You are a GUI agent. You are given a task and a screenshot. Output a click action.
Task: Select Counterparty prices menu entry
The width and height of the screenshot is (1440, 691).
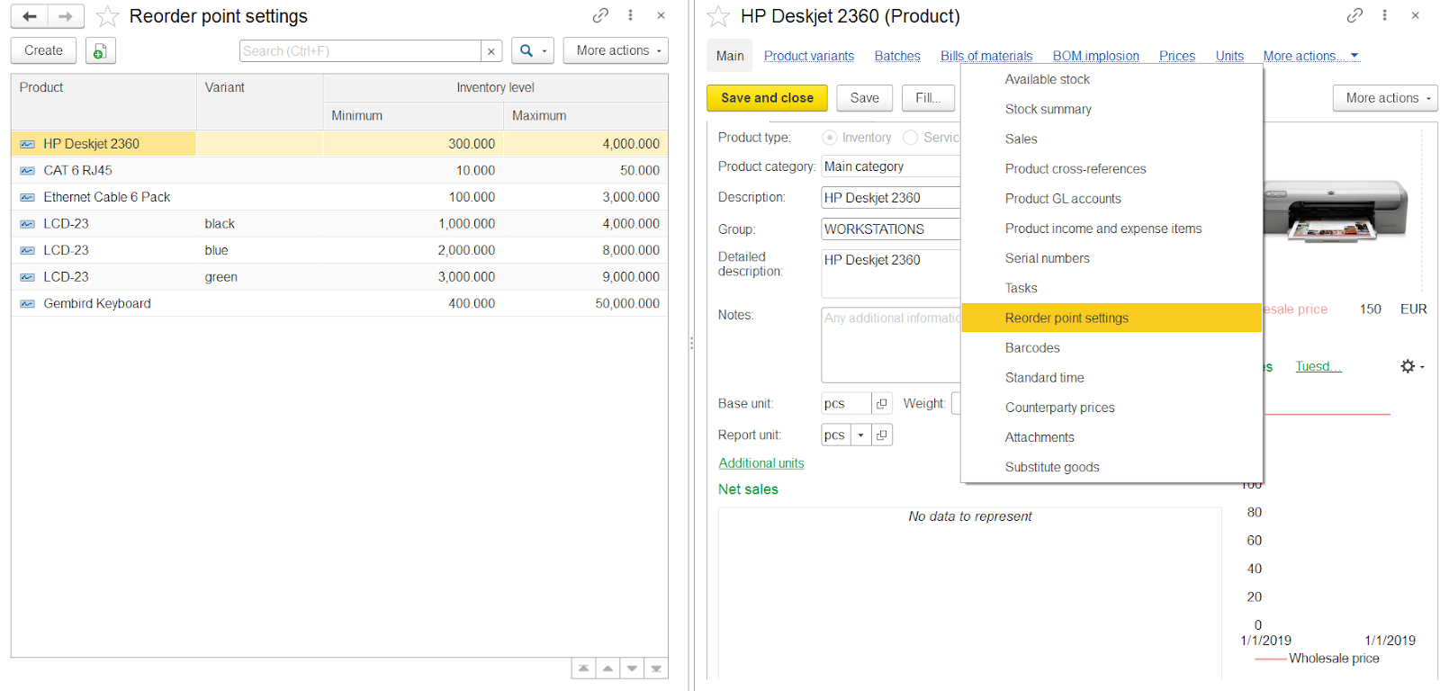[1111, 408]
